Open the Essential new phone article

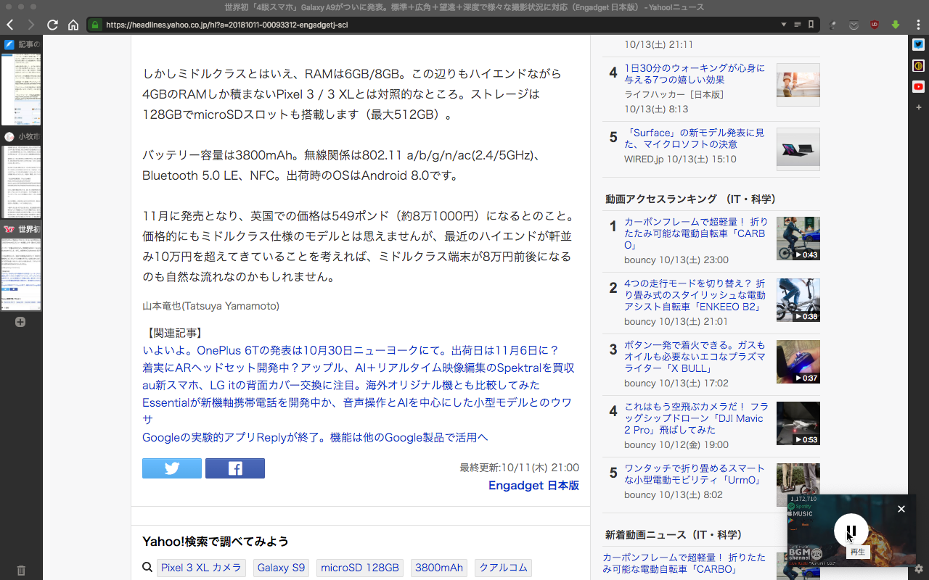coord(357,410)
